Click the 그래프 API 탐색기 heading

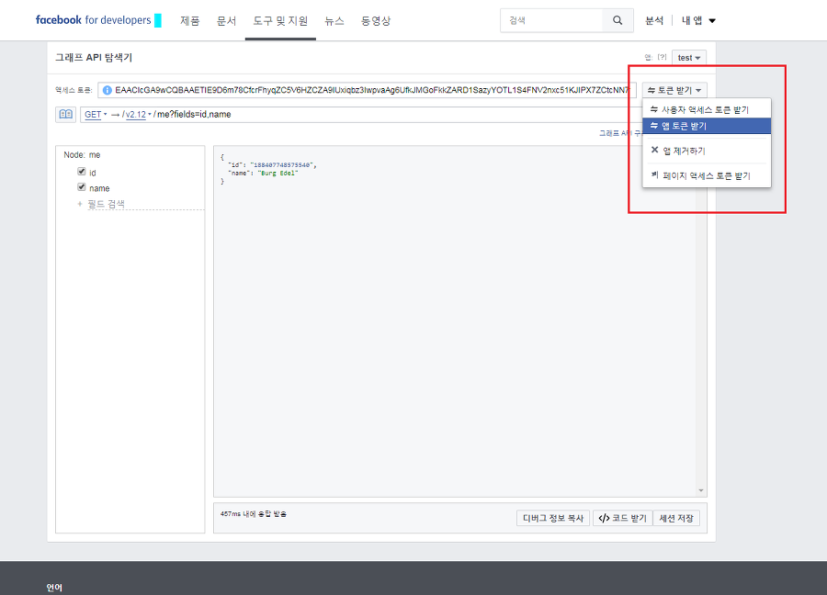pos(94,58)
